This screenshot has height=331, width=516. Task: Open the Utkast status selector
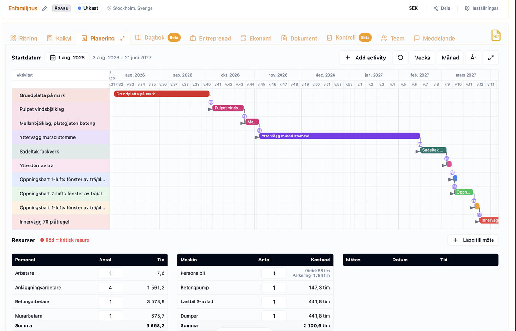[x=88, y=8]
